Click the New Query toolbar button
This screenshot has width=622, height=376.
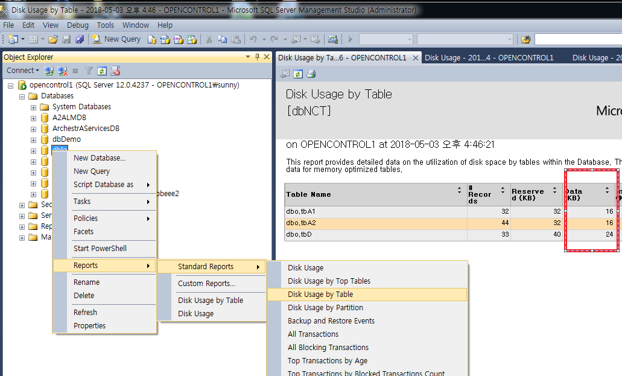click(116, 39)
